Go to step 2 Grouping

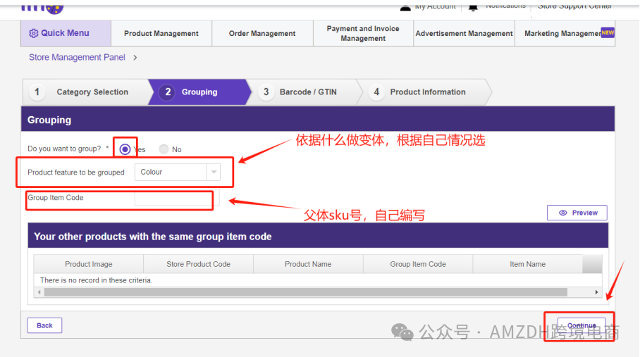(x=199, y=92)
